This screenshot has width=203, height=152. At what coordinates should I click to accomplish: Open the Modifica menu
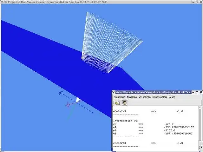pyautogui.click(x=132, y=97)
